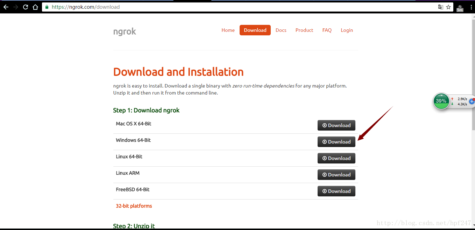Click the translate page icon
Viewport: 475px width, 230px height.
441,7
